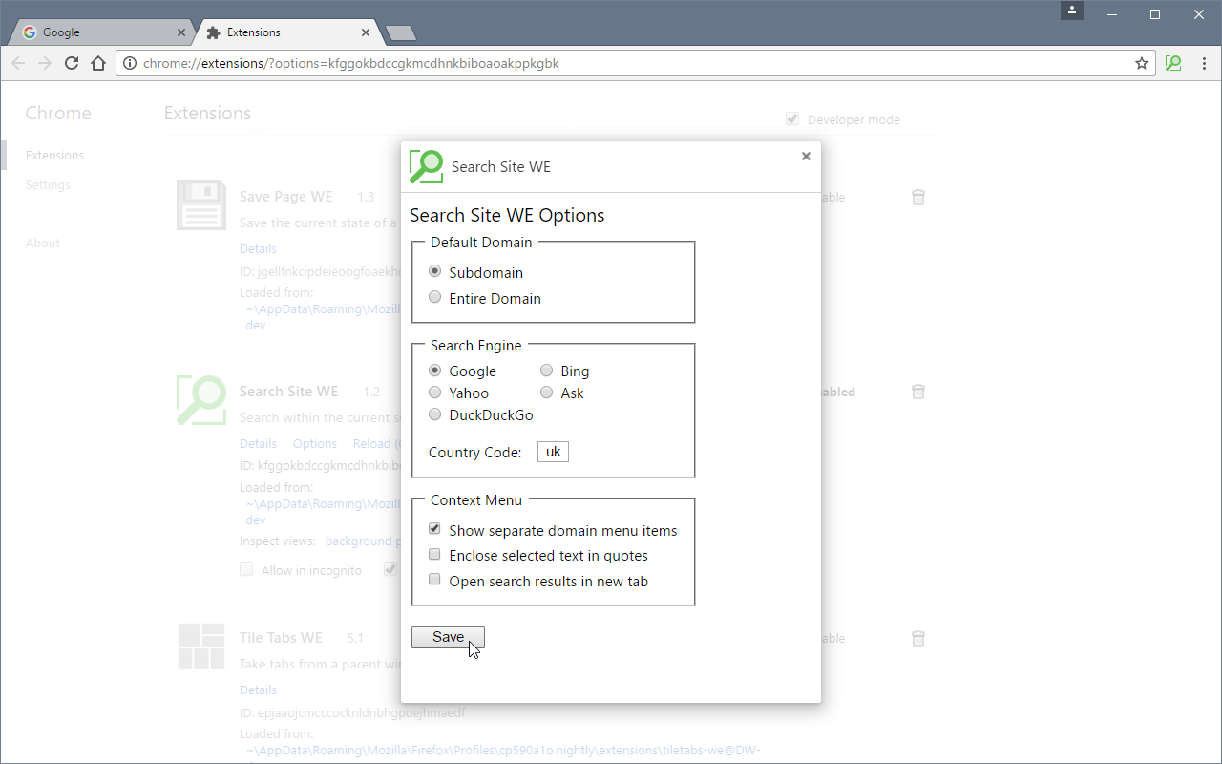Save the Search Site WE options
The image size is (1222, 764).
[x=448, y=637]
